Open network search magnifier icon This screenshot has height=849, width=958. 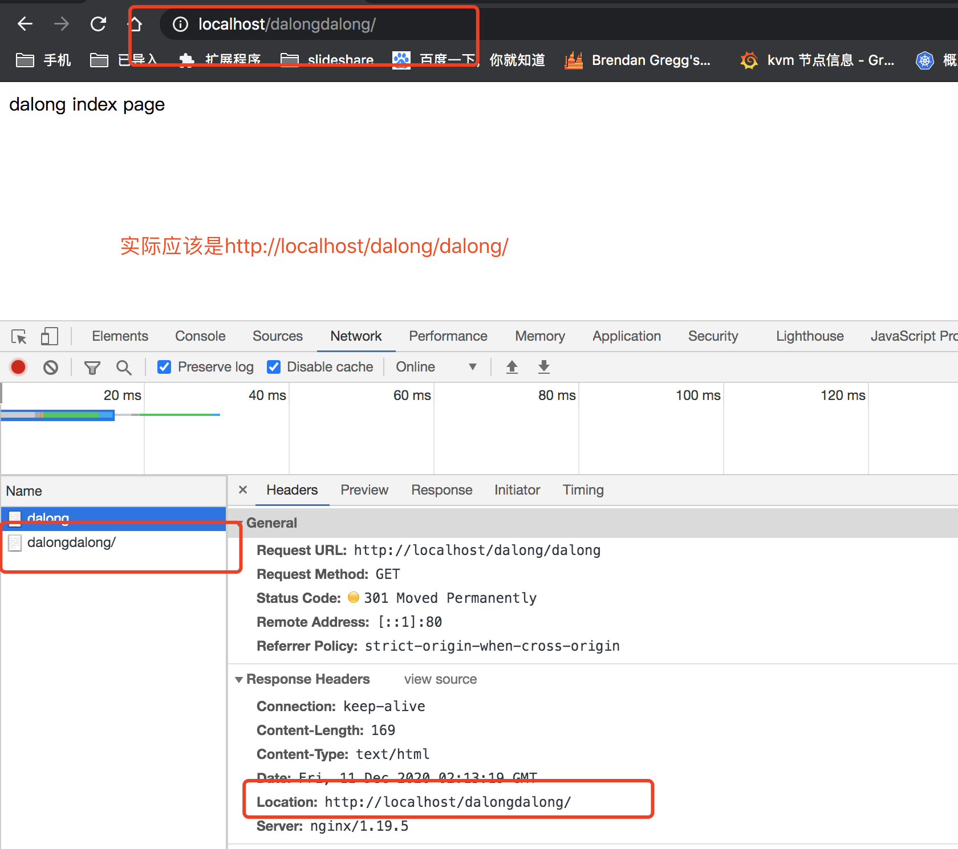[124, 368]
